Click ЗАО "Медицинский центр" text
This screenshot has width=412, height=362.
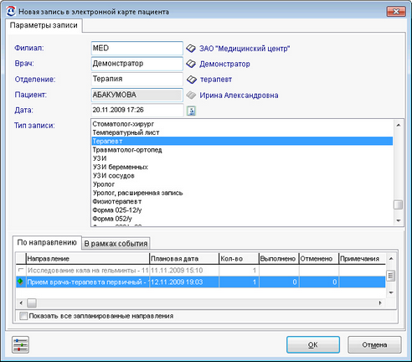point(245,49)
